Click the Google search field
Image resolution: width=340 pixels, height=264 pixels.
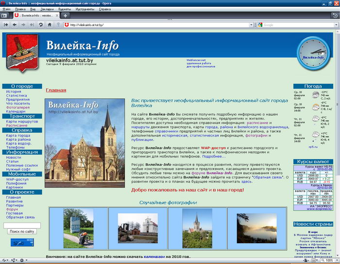pyautogui.click(x=299, y=25)
